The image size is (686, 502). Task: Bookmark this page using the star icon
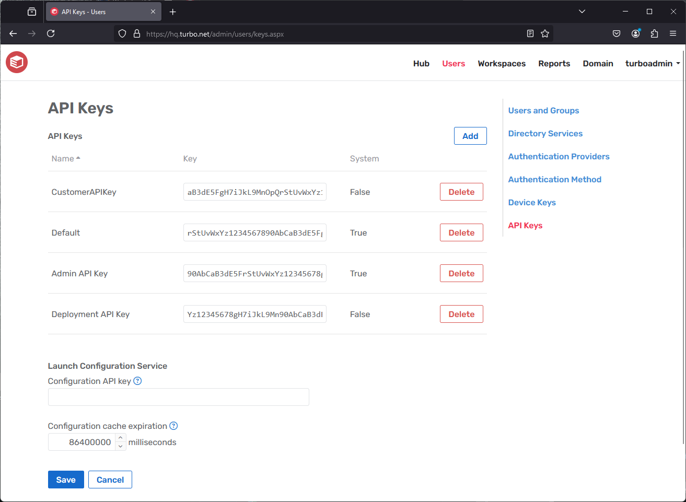545,33
